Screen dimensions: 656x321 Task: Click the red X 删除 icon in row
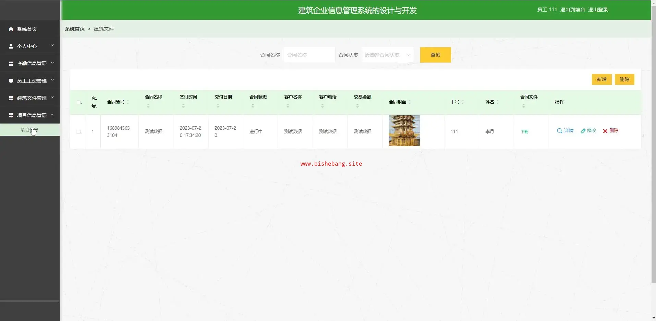pos(605,131)
